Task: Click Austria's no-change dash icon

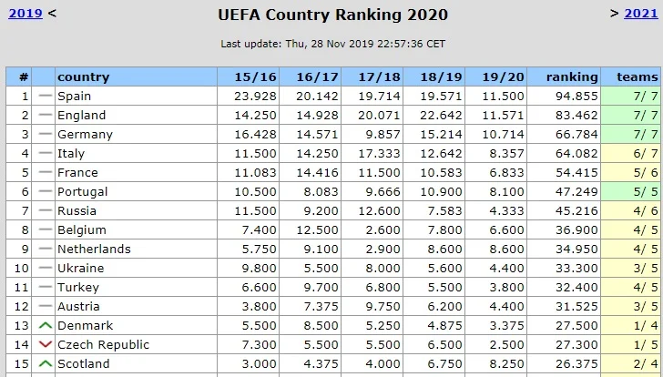Action: [46, 307]
